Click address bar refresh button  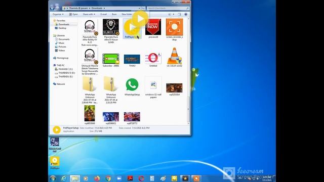click(x=143, y=8)
